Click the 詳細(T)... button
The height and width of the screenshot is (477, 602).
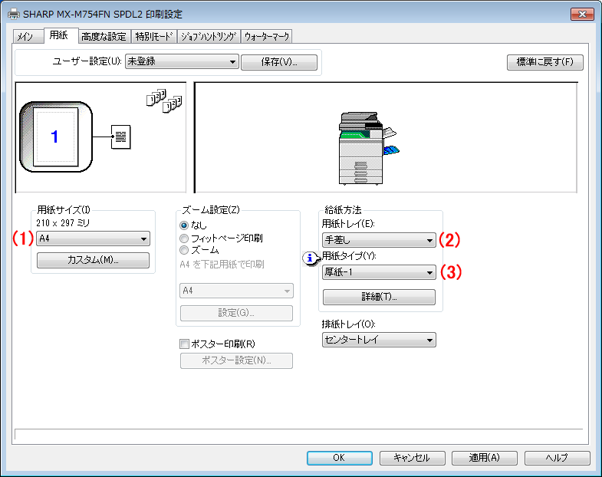point(379,297)
